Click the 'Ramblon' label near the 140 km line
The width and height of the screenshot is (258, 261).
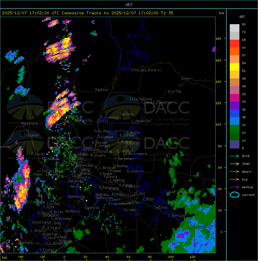(x=102, y=90)
